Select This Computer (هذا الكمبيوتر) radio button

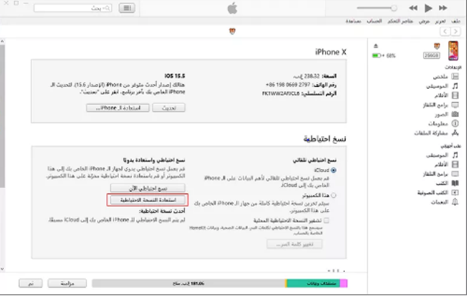coord(333,195)
